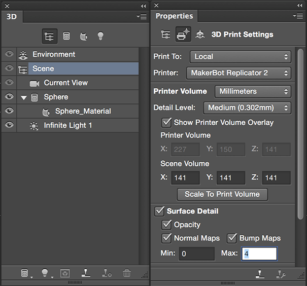Select the 3D panel tab
The height and width of the screenshot is (286, 307).
(12, 16)
